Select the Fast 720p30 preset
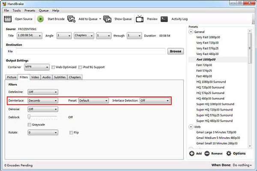This screenshot has height=171, width=257. pyautogui.click(x=204, y=65)
